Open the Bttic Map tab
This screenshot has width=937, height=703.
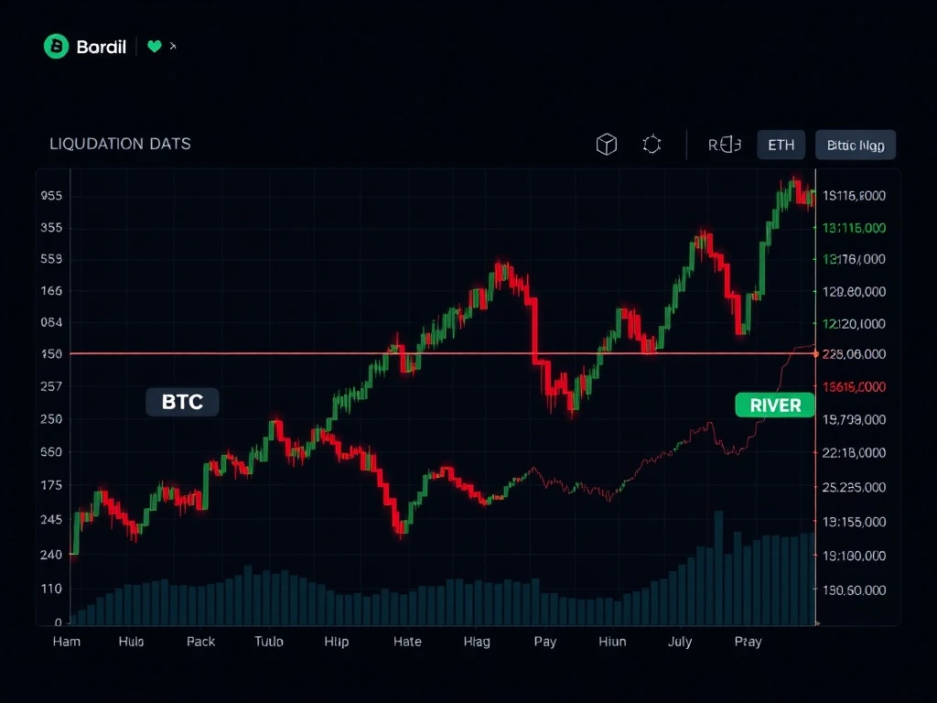pos(855,145)
